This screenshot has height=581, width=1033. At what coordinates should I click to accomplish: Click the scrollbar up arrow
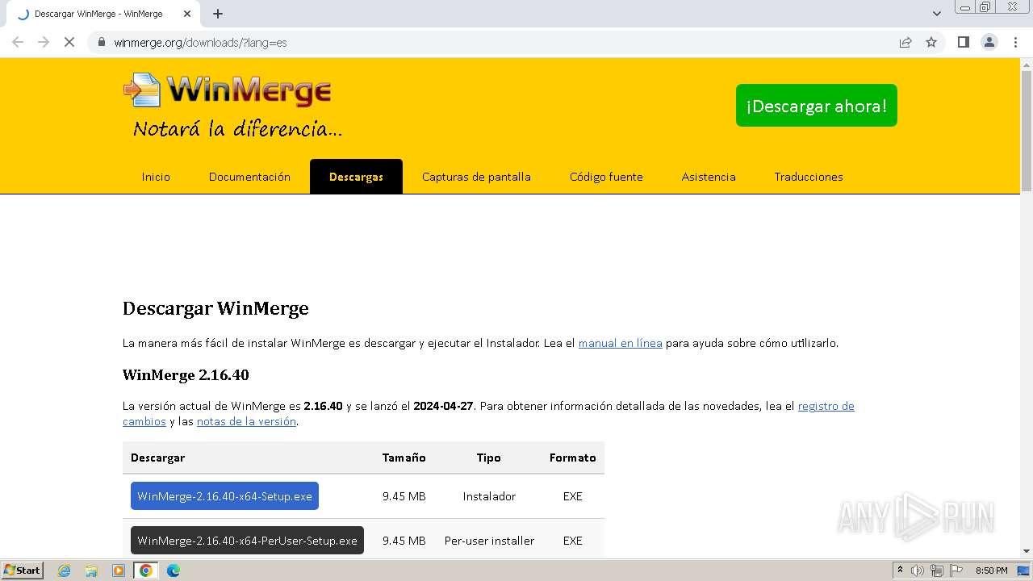point(1027,63)
